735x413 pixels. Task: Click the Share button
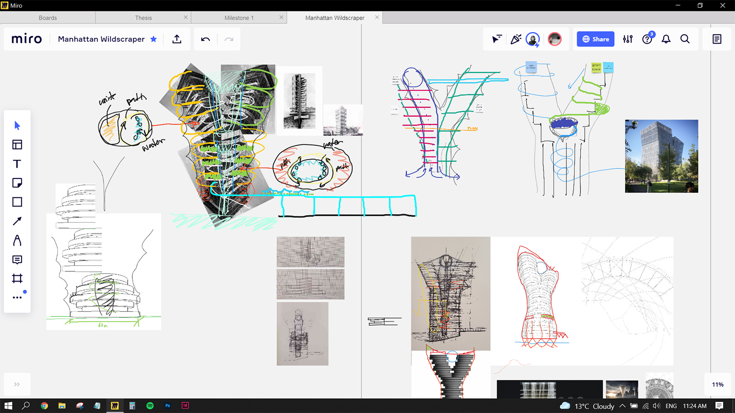[595, 39]
